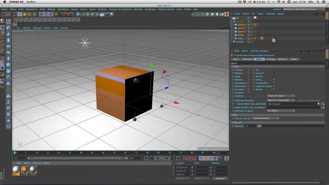The image size is (329, 185).
Task: Select Sphère.3 object in object manager
Action: pyautogui.click(x=242, y=25)
